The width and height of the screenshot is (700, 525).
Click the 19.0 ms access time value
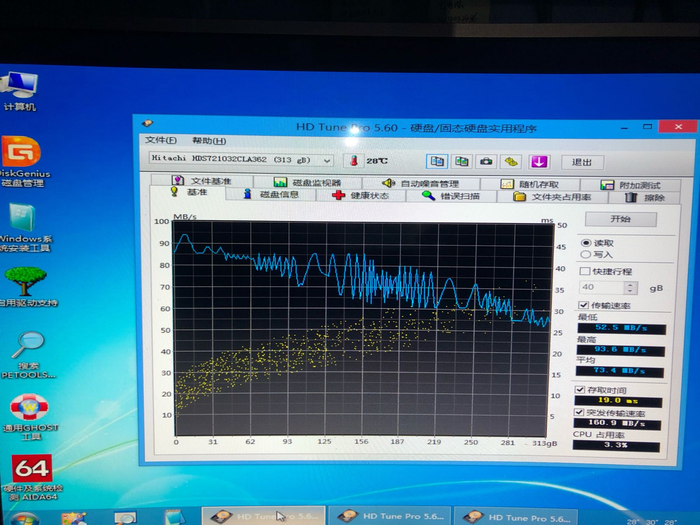[x=618, y=401]
